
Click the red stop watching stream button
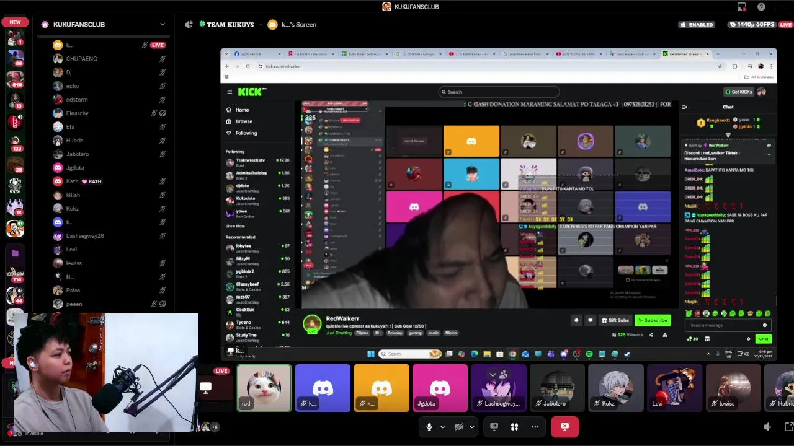click(564, 427)
